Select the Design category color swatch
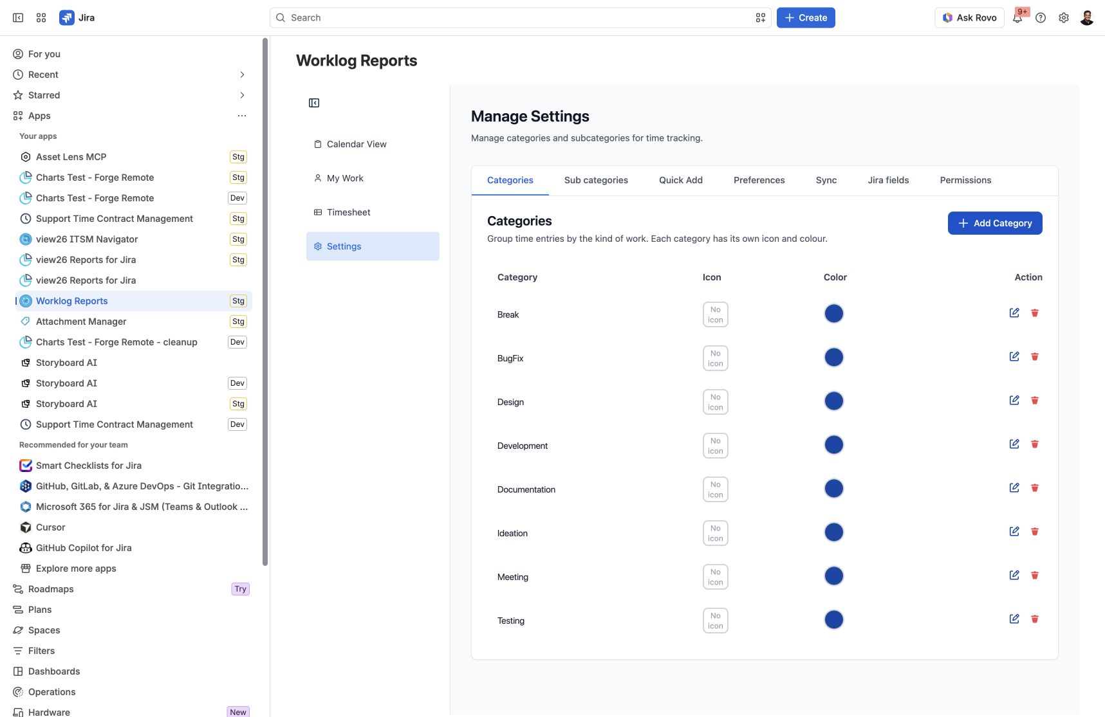The image size is (1105, 717). click(834, 401)
